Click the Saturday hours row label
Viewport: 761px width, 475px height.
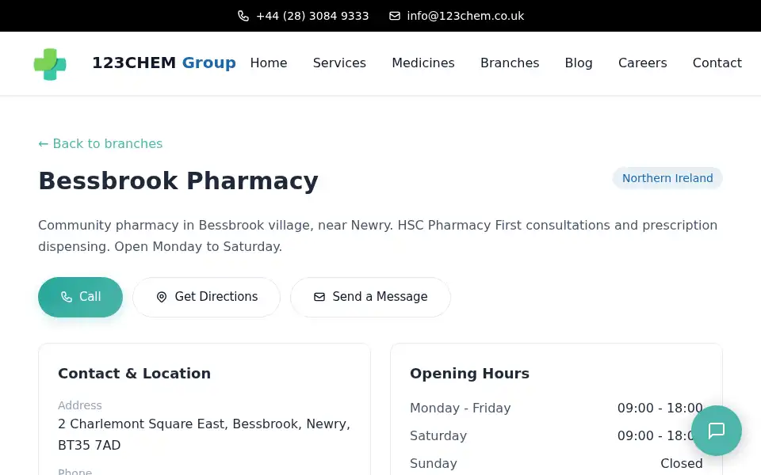[438, 435]
